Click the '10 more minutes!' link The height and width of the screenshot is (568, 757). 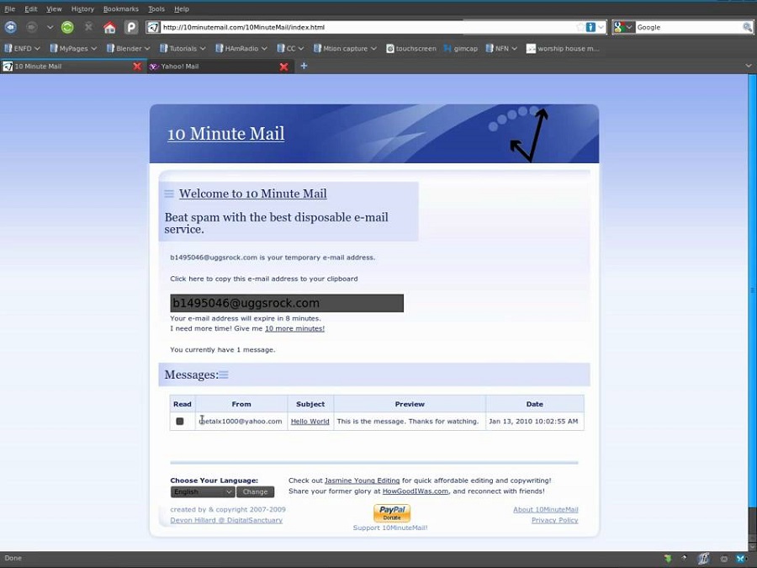pos(294,328)
